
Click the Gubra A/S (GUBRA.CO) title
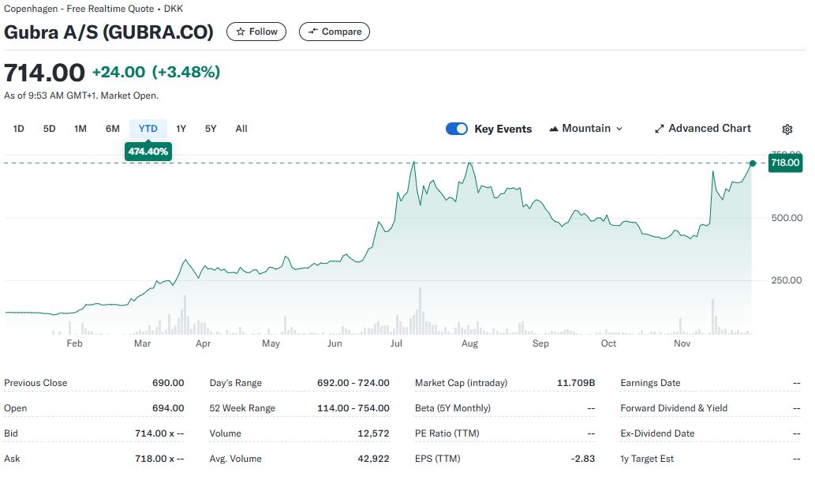tap(109, 32)
